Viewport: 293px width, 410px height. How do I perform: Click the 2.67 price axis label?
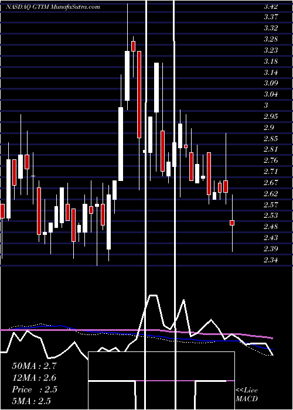coord(271,183)
